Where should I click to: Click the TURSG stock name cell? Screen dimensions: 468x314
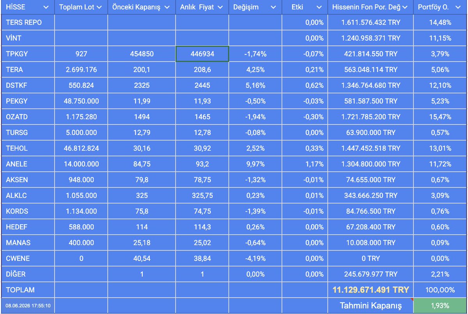[27, 133]
